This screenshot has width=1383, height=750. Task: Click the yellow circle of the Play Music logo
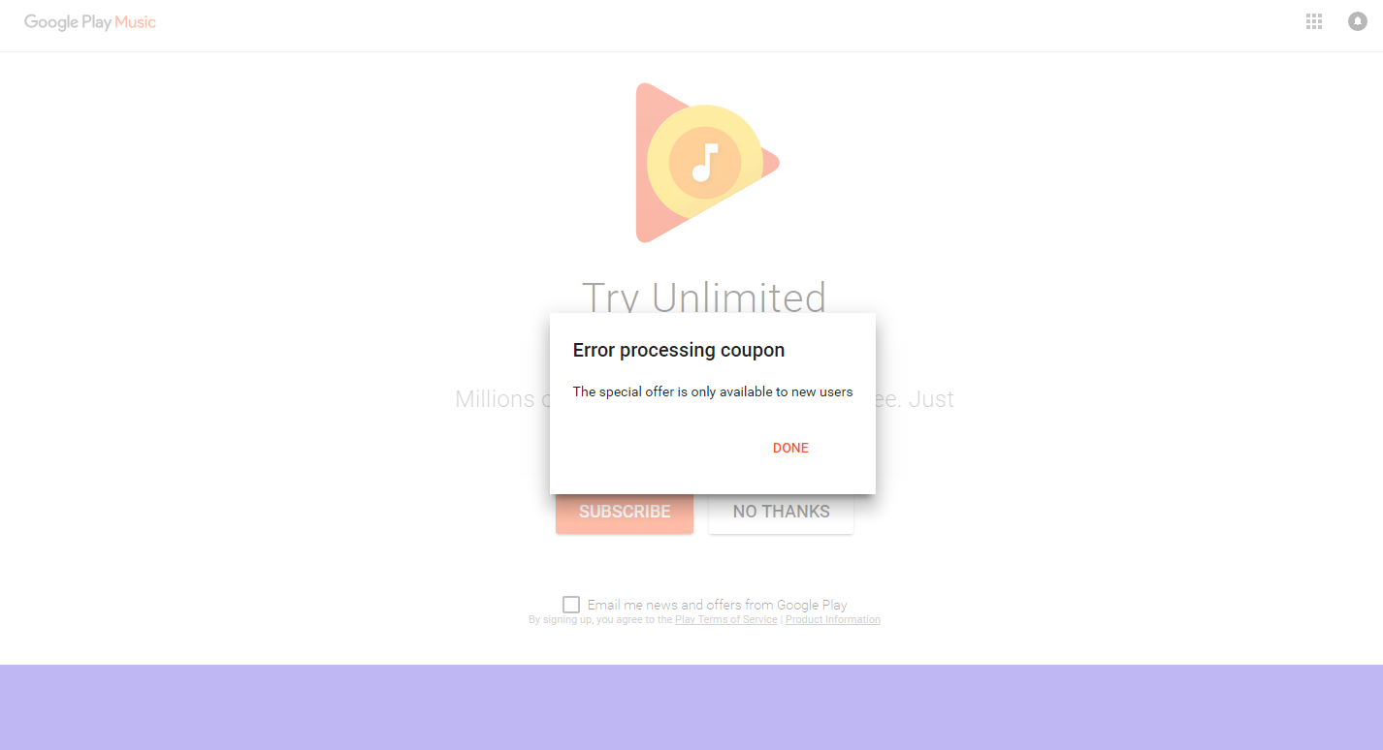[705, 162]
